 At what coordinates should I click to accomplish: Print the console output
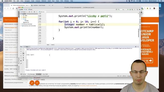point(23,58)
